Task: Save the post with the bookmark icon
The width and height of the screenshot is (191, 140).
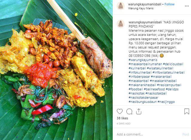Action: pyautogui.click(x=187, y=111)
